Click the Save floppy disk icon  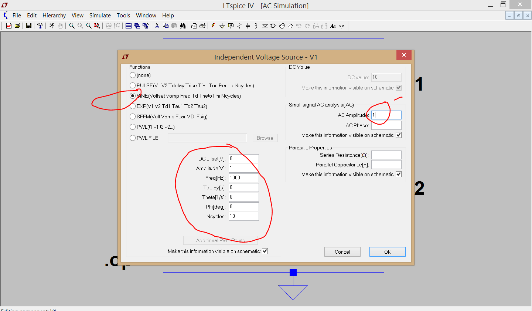point(28,26)
